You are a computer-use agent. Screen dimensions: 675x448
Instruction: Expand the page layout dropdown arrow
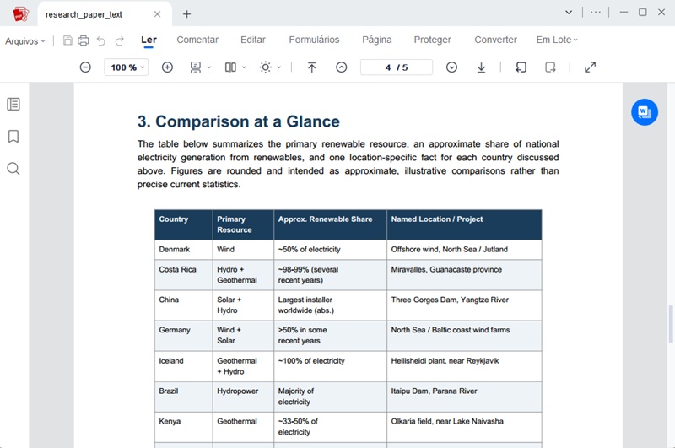point(244,67)
